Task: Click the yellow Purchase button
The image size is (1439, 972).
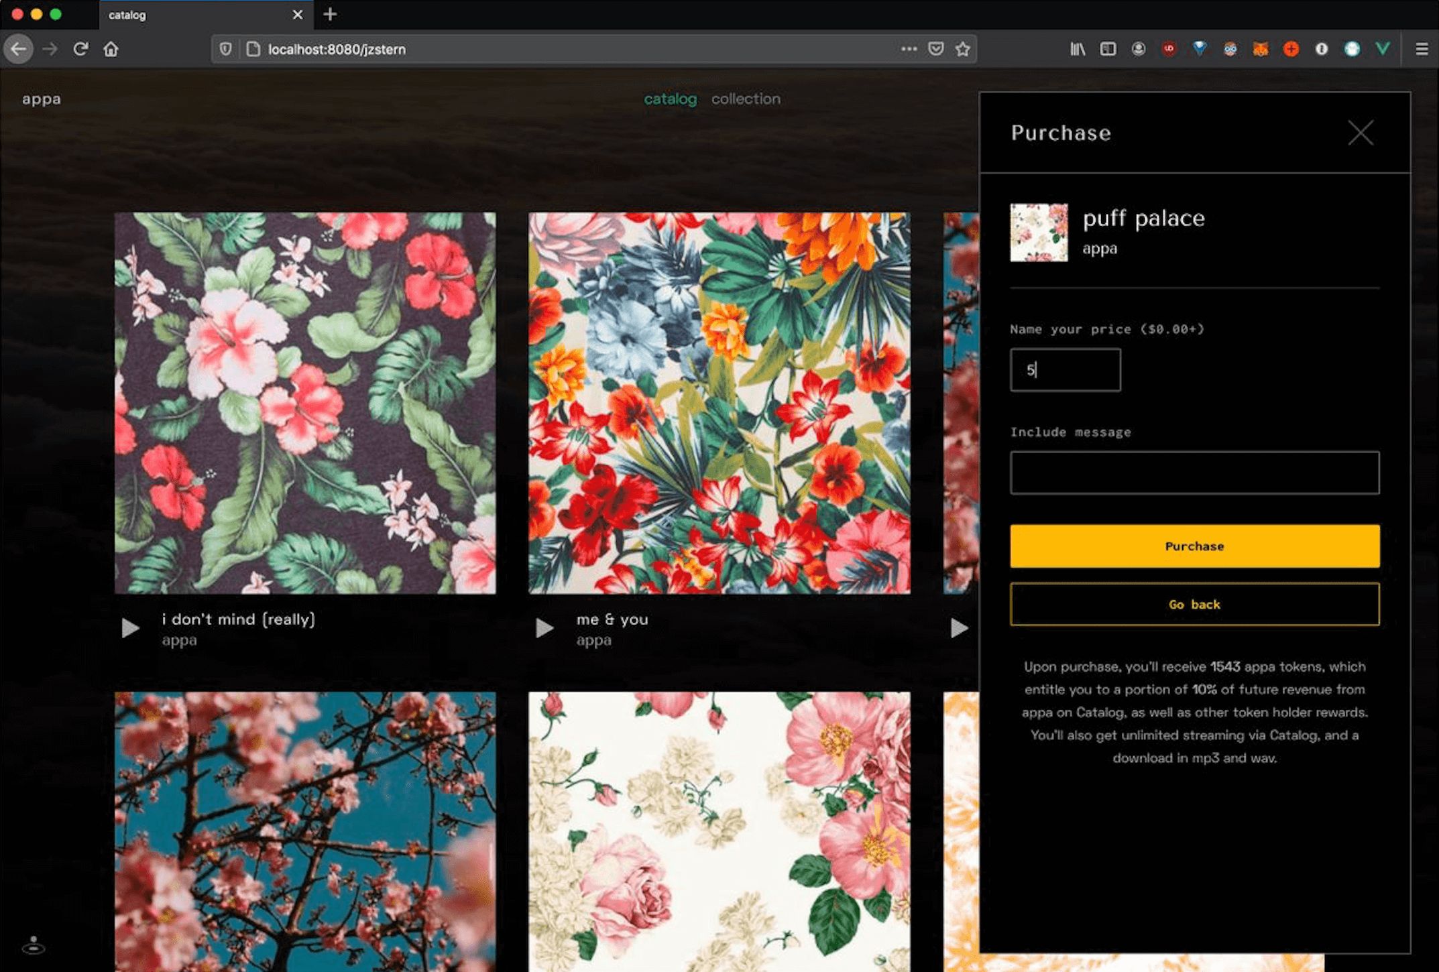Action: 1194,546
